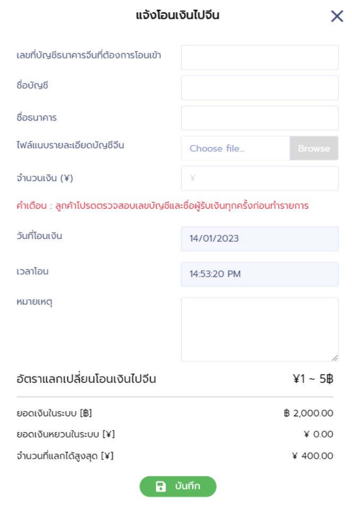This screenshot has width=352, height=505.
Task: Click the เวลาโอน label
Action: click(33, 271)
